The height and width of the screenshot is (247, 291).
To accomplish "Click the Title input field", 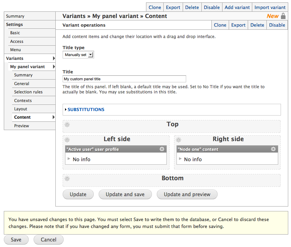I will click(x=124, y=79).
